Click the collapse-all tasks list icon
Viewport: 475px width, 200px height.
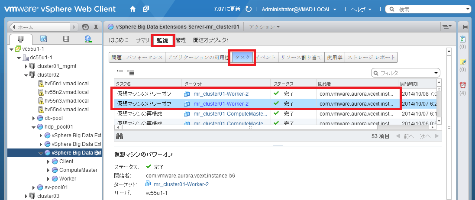120,71
